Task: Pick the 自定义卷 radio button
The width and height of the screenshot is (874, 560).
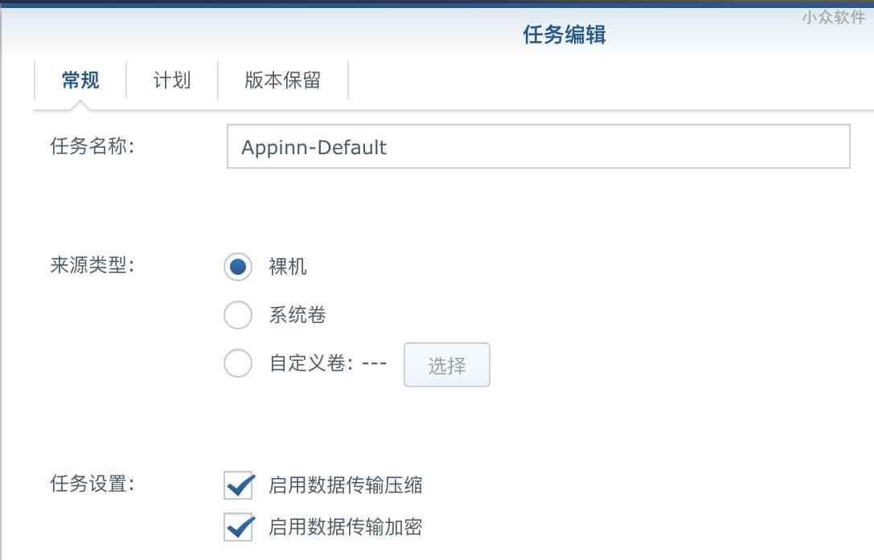Action: click(x=238, y=364)
